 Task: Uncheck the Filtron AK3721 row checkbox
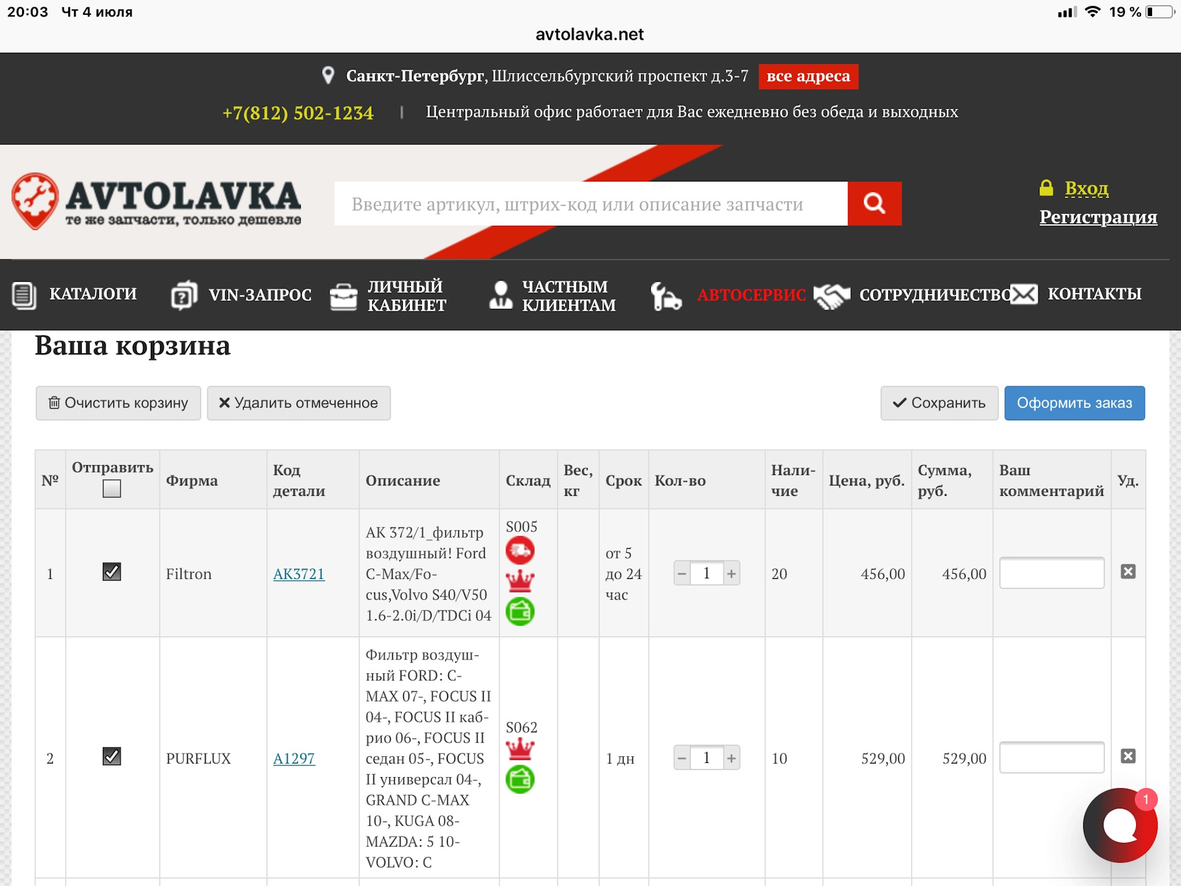click(111, 572)
